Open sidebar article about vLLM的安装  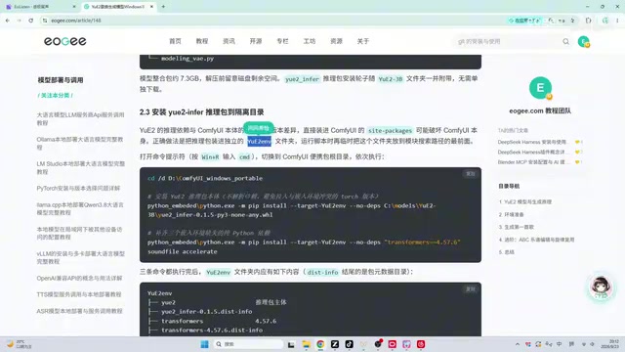coord(80,257)
